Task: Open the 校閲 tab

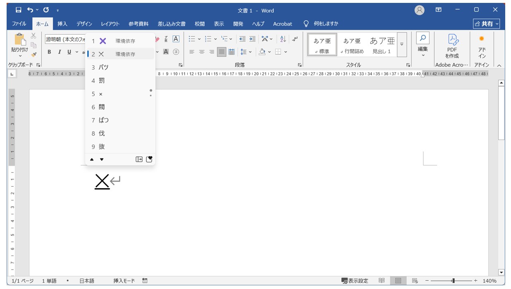Action: point(200,24)
